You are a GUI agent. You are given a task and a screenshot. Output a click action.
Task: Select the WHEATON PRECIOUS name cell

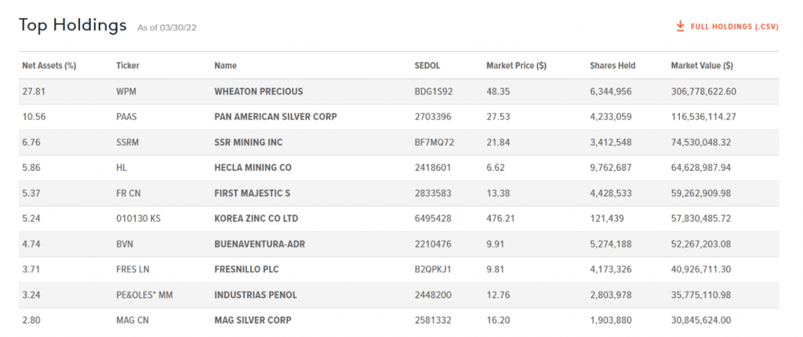point(259,92)
